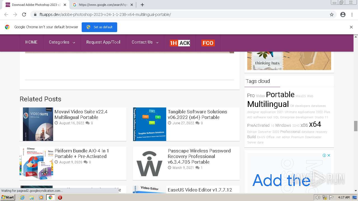Click the Related Posts heading
Screen dimensions: 358x201
(x=40, y=99)
